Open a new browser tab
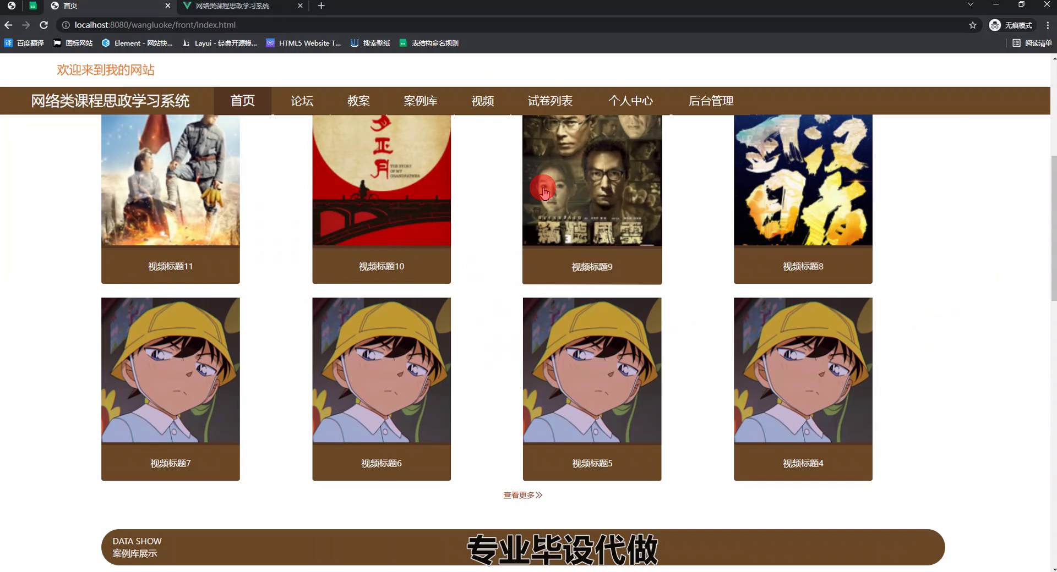The image size is (1057, 572). coord(322,5)
